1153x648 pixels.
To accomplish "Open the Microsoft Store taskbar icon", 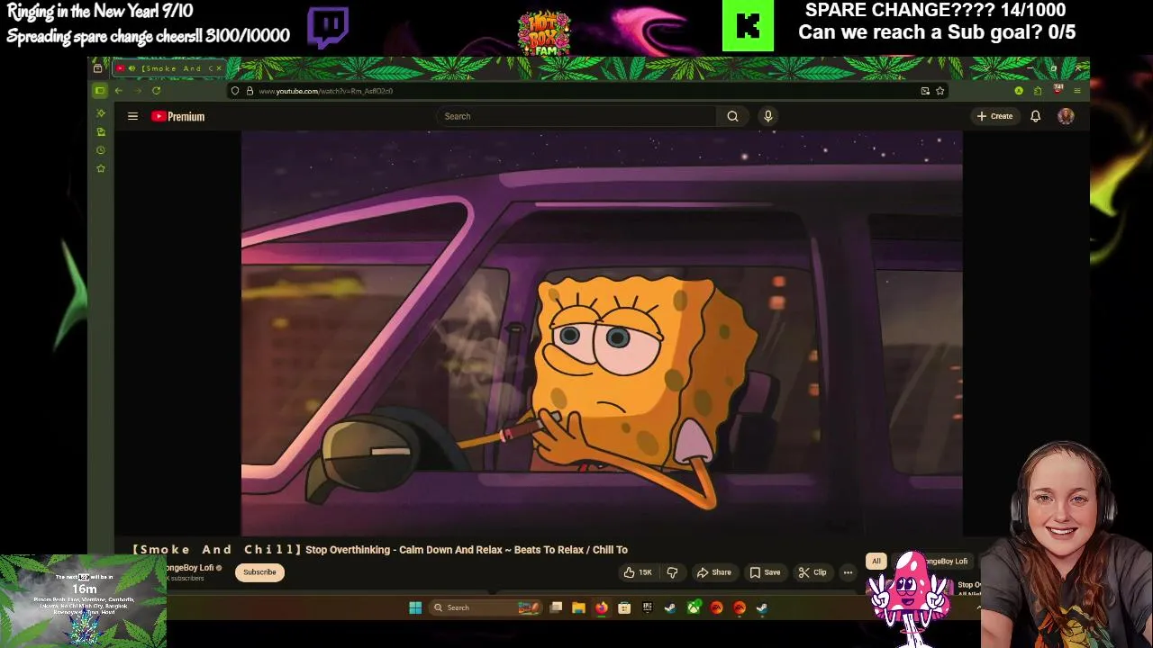I will point(624,607).
